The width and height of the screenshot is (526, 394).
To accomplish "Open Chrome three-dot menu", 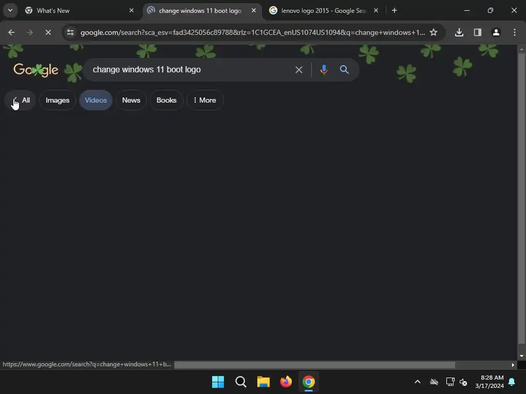I will coord(515,32).
